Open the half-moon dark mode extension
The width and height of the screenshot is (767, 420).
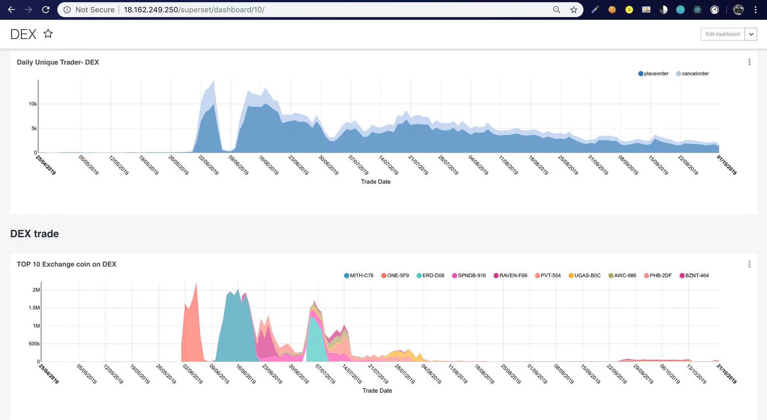[664, 10]
